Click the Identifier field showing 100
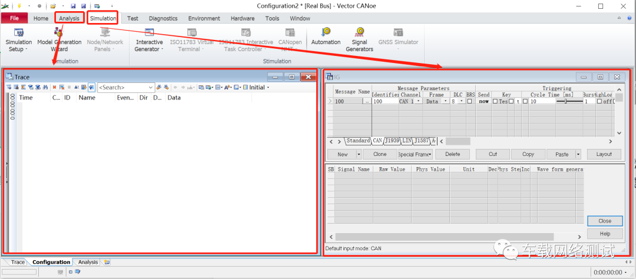 pos(385,101)
